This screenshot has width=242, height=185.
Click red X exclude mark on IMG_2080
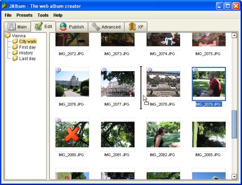click(72, 134)
